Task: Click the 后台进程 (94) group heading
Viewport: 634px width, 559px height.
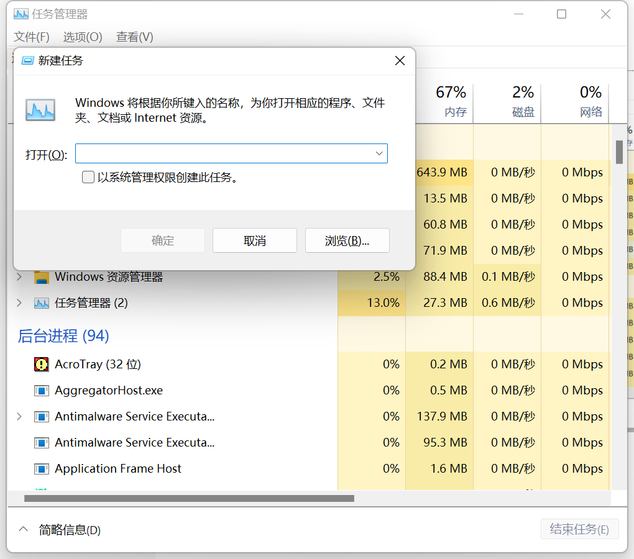Action: tap(63, 336)
